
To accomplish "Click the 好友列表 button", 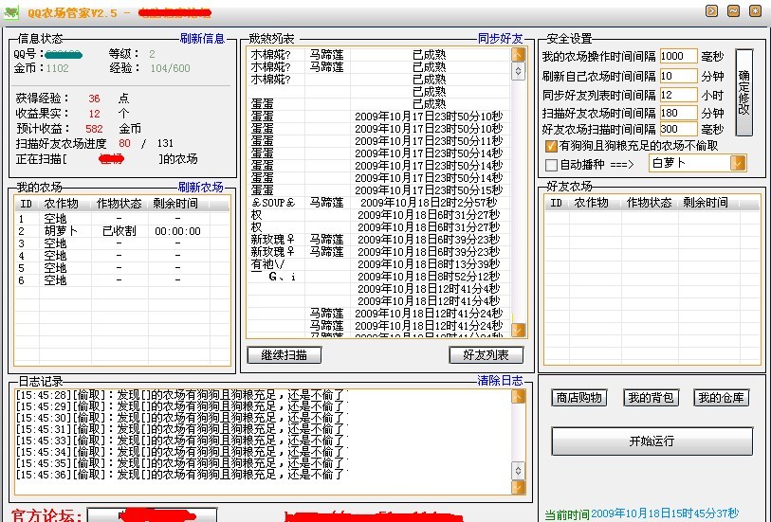I will [486, 354].
